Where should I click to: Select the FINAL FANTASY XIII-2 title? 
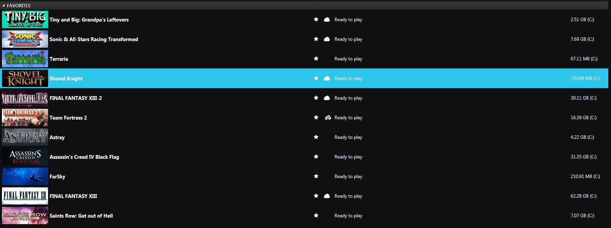point(76,98)
